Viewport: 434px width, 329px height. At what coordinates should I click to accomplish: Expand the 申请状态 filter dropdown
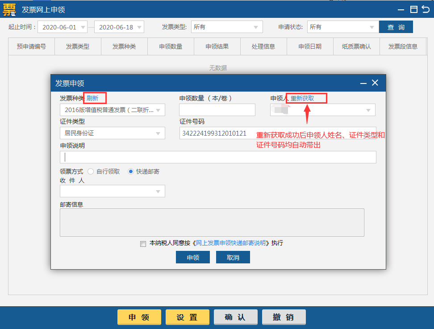343,27
